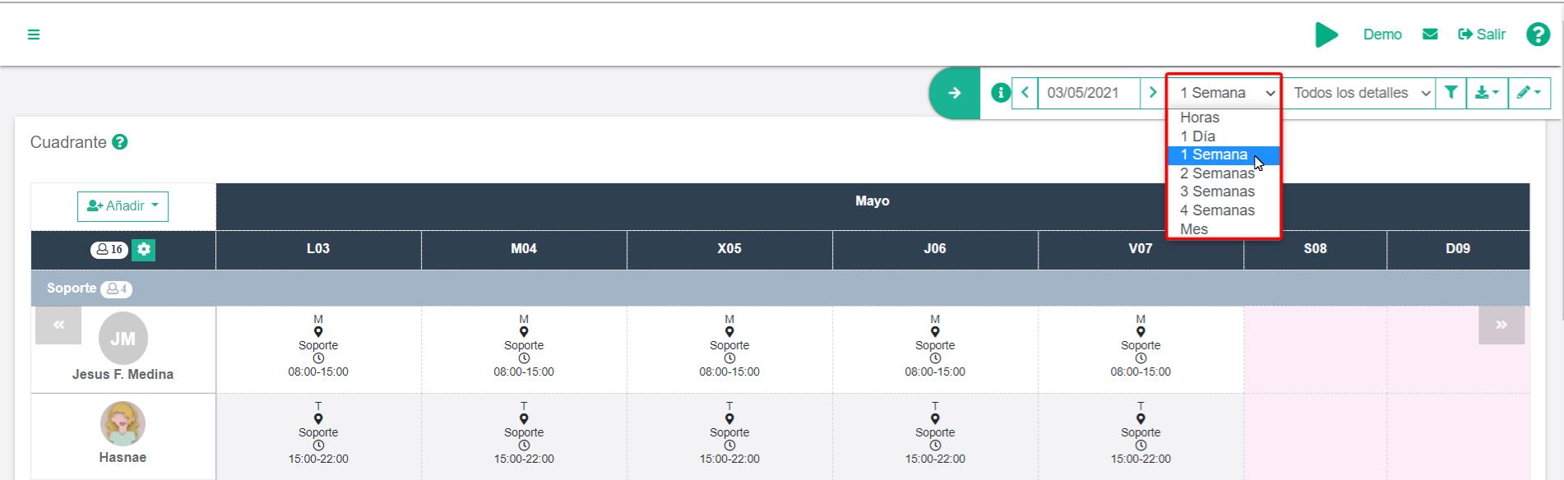Open the filter funnel icon
1564x480 pixels.
pos(1451,93)
